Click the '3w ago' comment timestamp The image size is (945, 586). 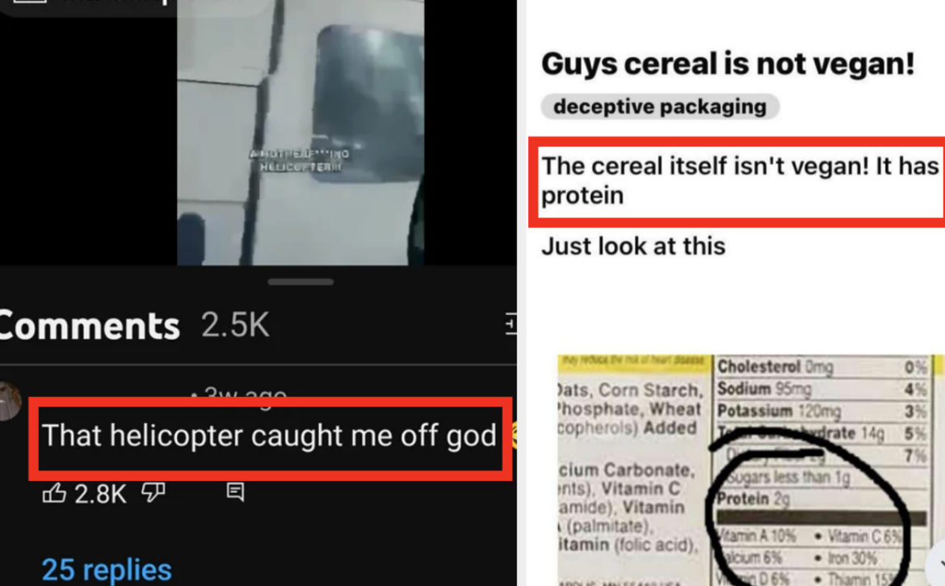coord(239,395)
